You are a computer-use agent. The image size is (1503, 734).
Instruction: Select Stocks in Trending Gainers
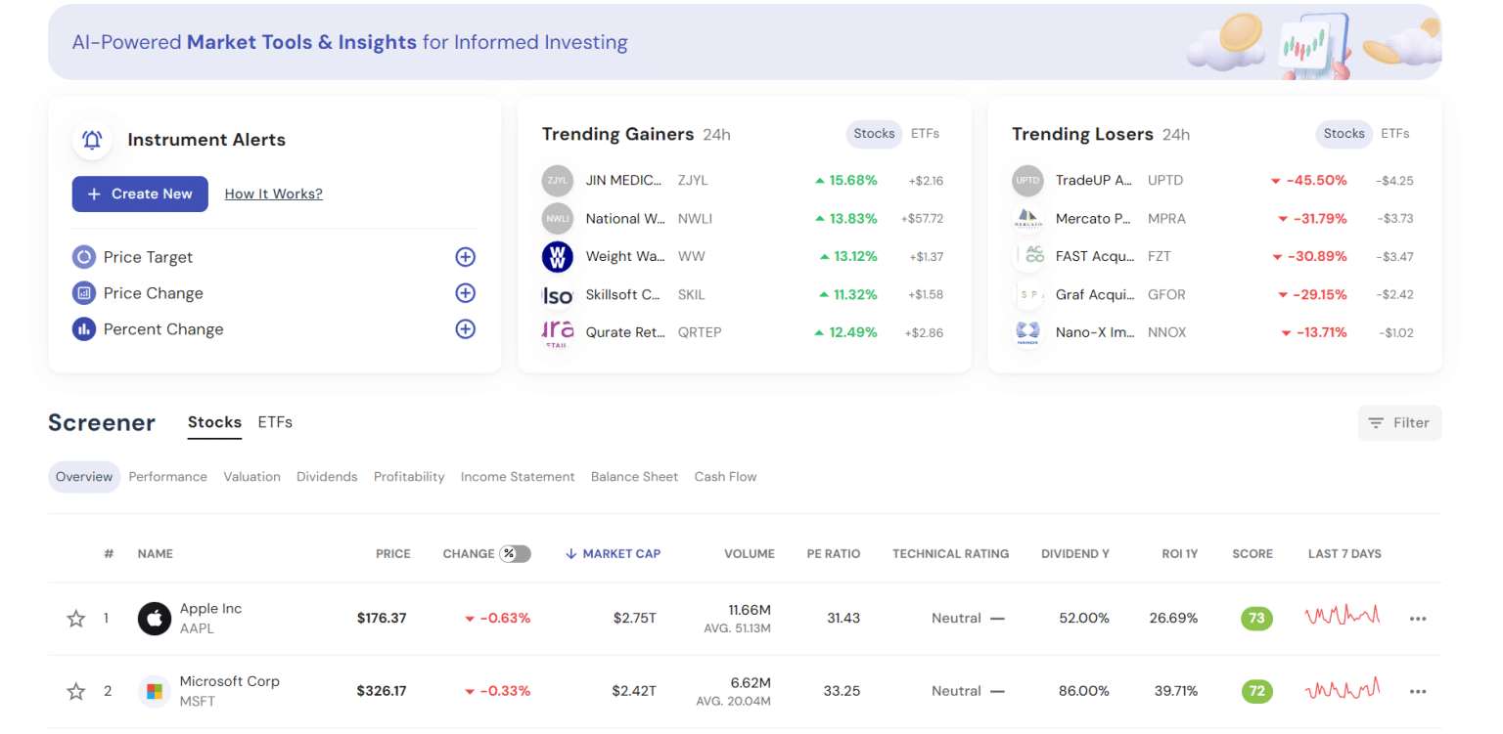874,134
